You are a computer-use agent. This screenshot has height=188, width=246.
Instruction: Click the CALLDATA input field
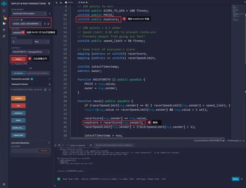[24, 151]
